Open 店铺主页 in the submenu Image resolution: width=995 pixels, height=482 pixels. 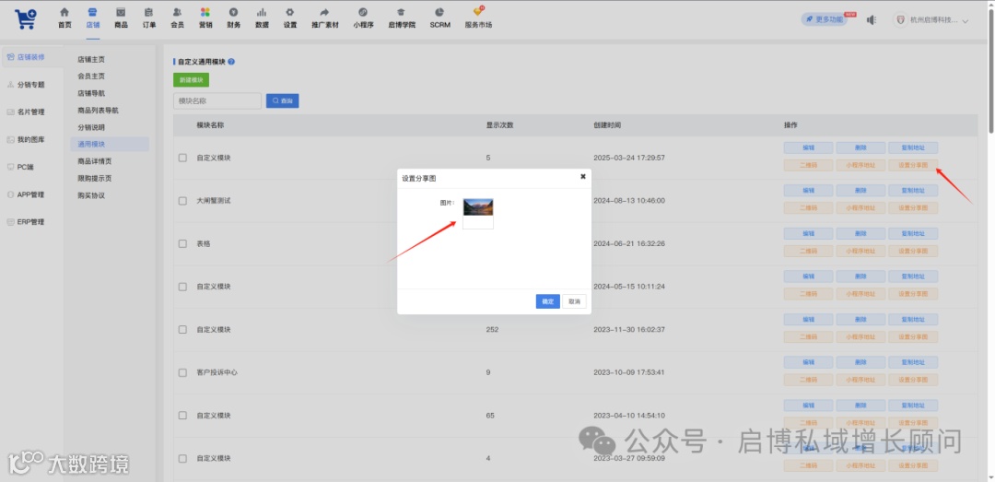click(x=91, y=59)
